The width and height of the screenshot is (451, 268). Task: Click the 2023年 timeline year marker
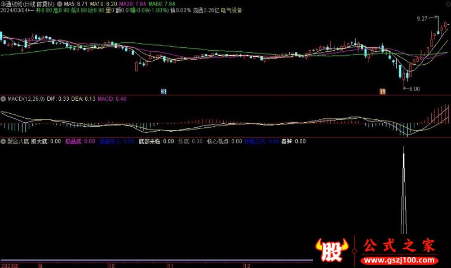[9, 264]
